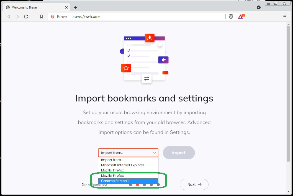This screenshot has width=293, height=196.
Task: Choose the Import from... placeholder option
Action: 128,160
